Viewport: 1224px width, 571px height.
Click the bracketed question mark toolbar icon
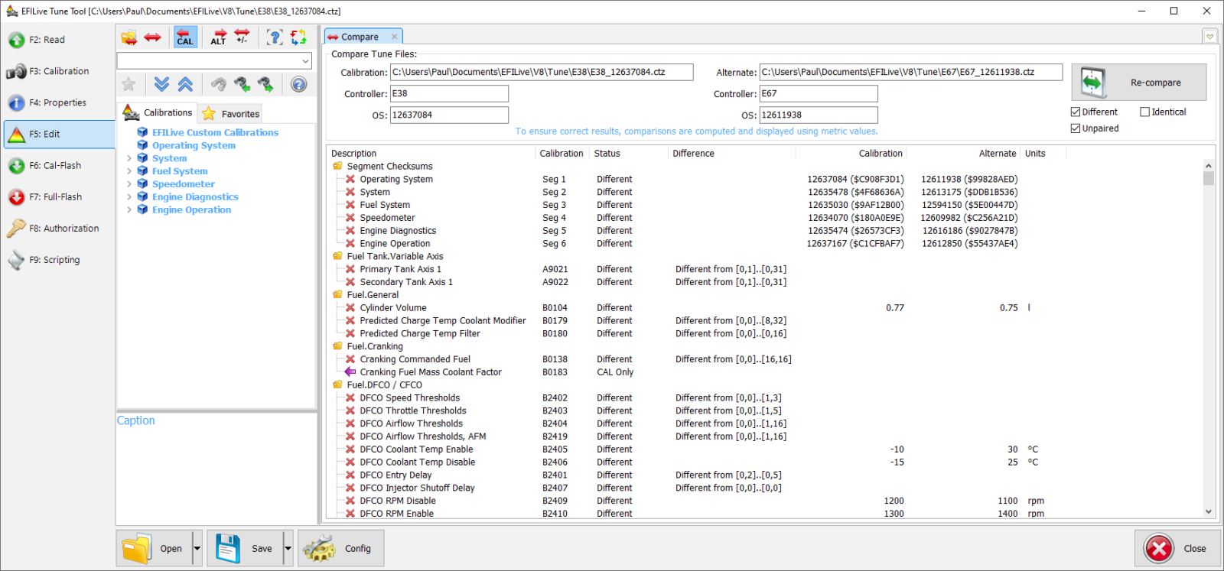point(275,37)
